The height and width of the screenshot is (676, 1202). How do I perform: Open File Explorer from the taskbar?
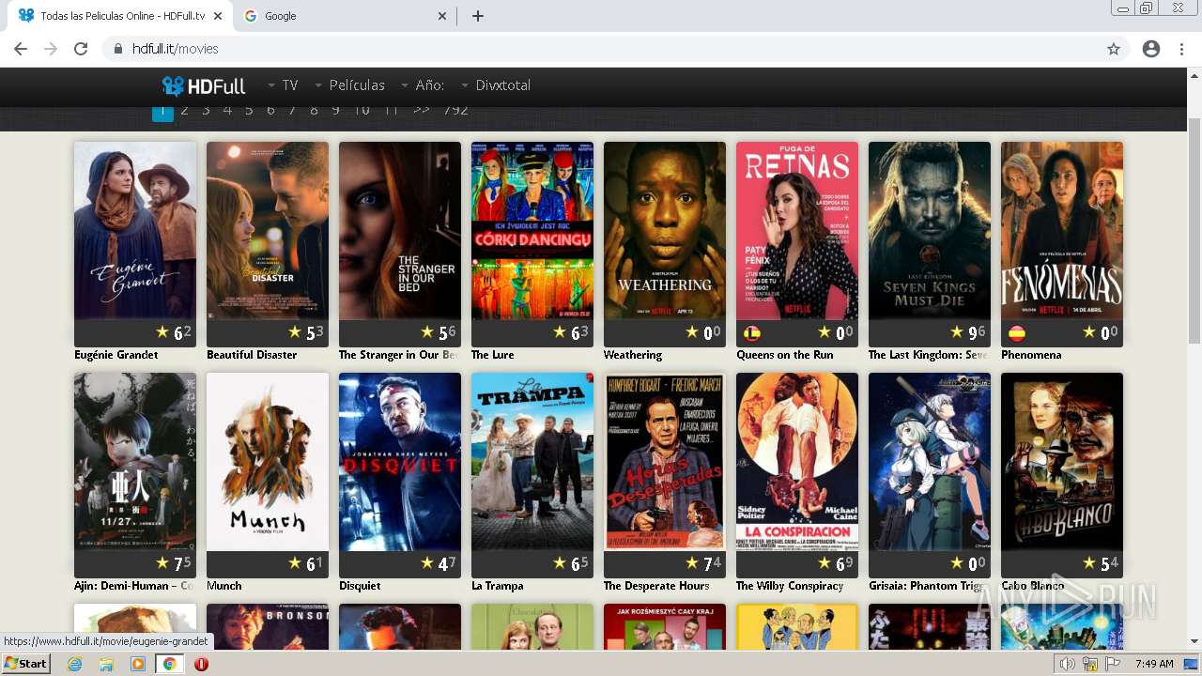tap(106, 664)
